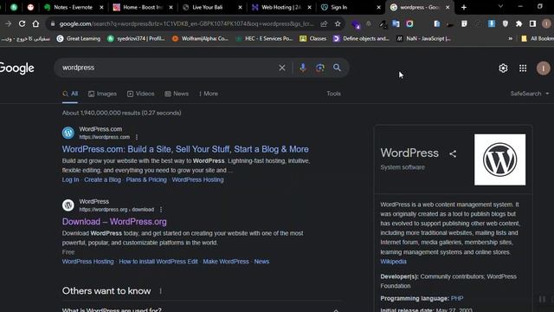Open the Google account avatar

[543, 68]
